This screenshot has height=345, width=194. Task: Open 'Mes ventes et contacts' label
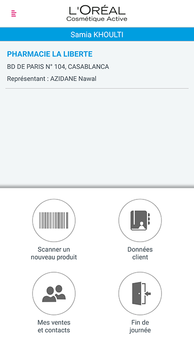(54, 326)
